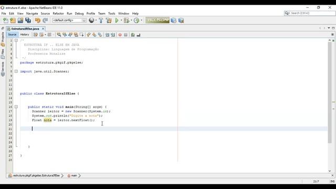Run the project with the green arrow
This screenshot has width=336, height=189.
(x=117, y=20)
